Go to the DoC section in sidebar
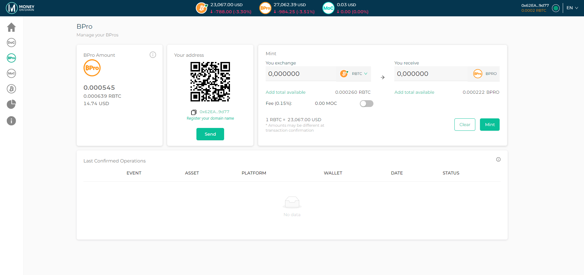Image resolution: width=584 pixels, height=275 pixels. pos(11,43)
